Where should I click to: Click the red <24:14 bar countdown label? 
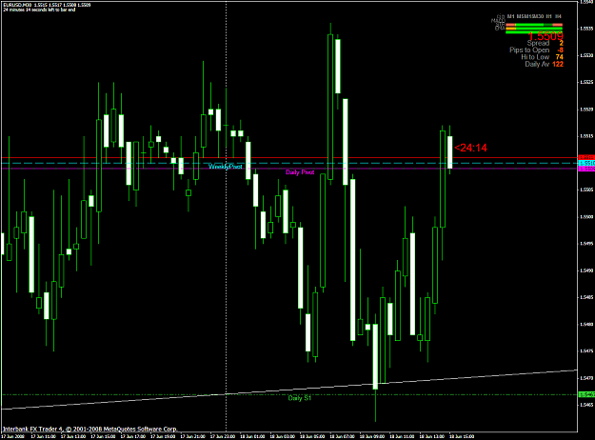point(470,148)
